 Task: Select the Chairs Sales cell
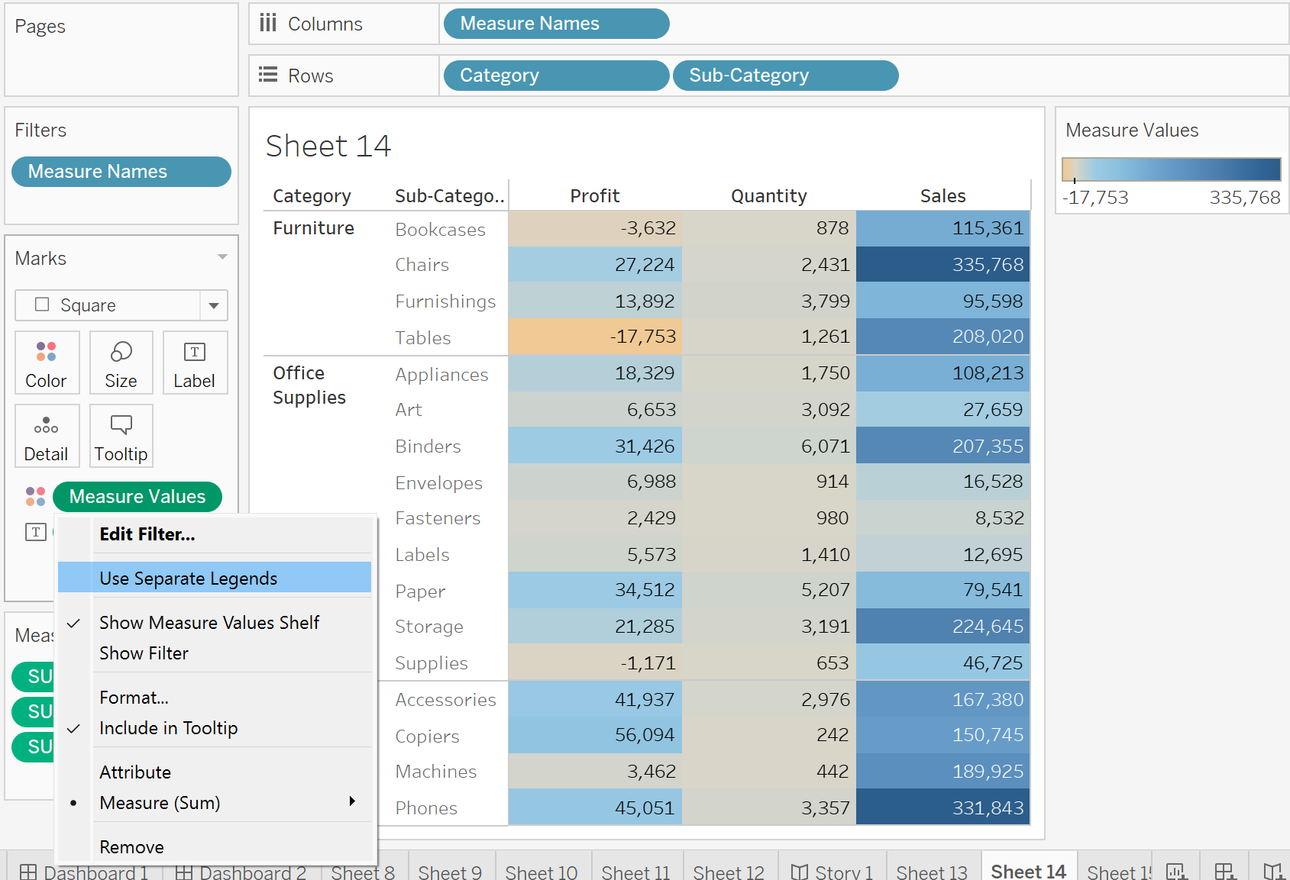click(x=942, y=265)
